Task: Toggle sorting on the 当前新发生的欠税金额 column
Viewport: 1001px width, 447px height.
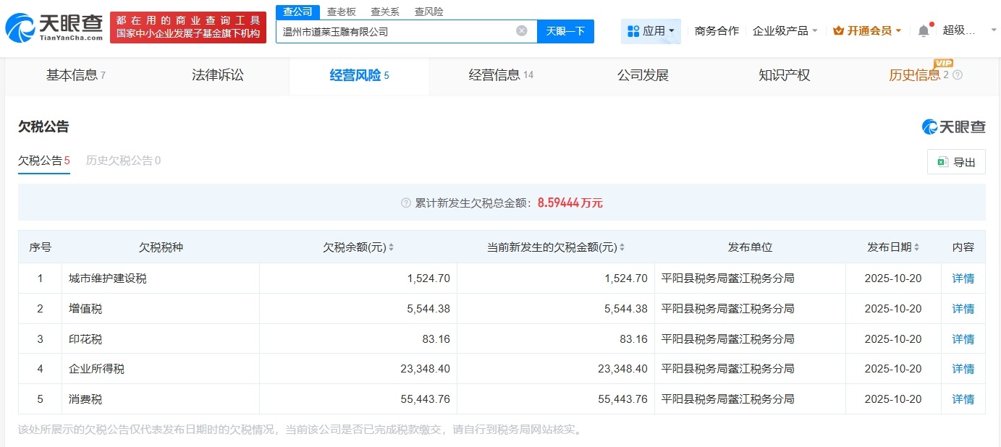Action: (x=622, y=247)
